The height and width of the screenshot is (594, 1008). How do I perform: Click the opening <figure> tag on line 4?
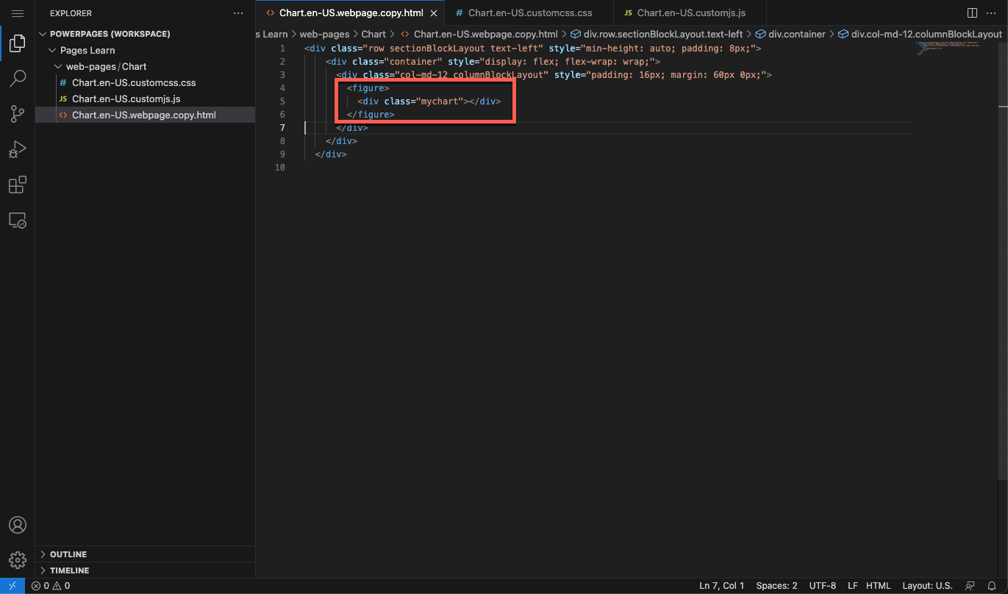coord(368,88)
